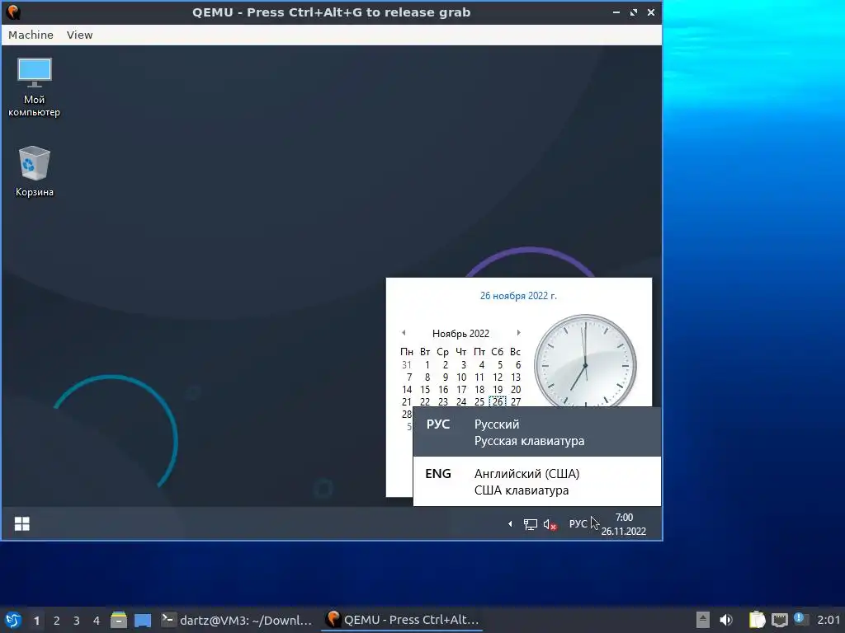
Task: Select the ENG Английский (США) layout
Action: (x=536, y=481)
